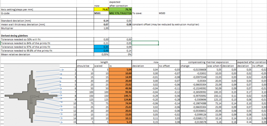
Task: Click the M92 Y79,776327726 G-code cell
Action: [x=120, y=13]
